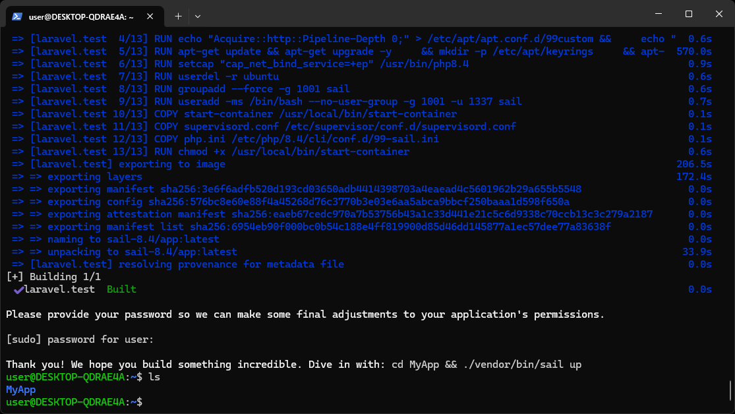Open the new tab profile dropdown
Image resolution: width=735 pixels, height=414 pixels.
point(198,16)
